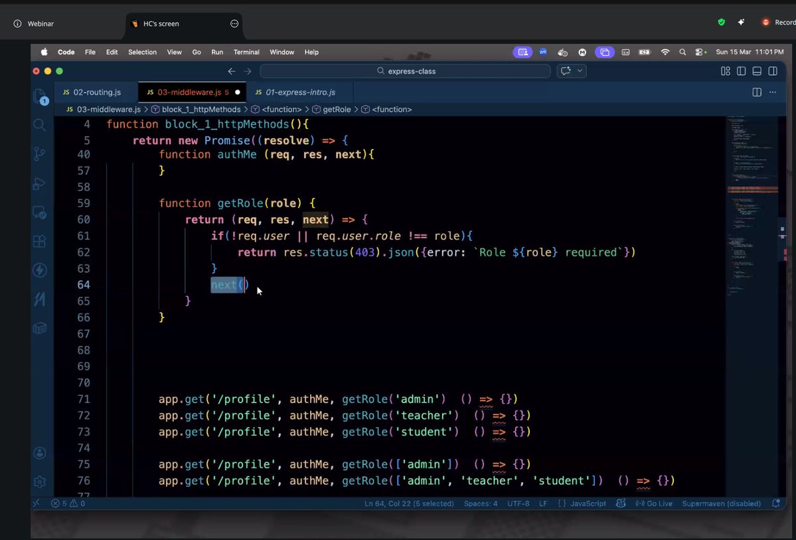
Task: Click the green shield encryption icon
Action: pyautogui.click(x=722, y=23)
